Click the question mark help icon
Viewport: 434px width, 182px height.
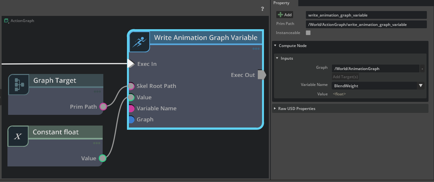tap(262, 9)
